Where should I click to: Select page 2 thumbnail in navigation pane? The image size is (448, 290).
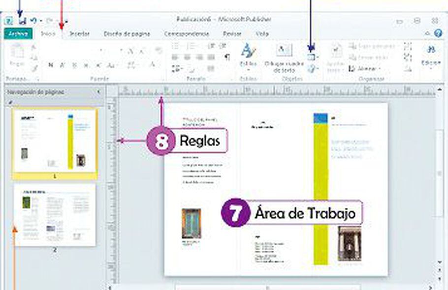pos(54,215)
